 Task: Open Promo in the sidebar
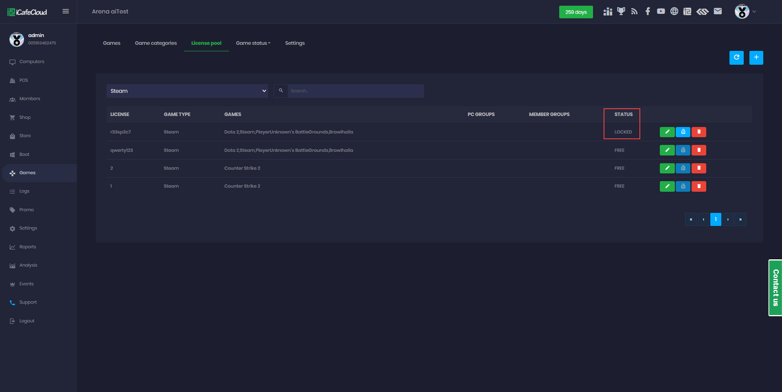pyautogui.click(x=26, y=210)
